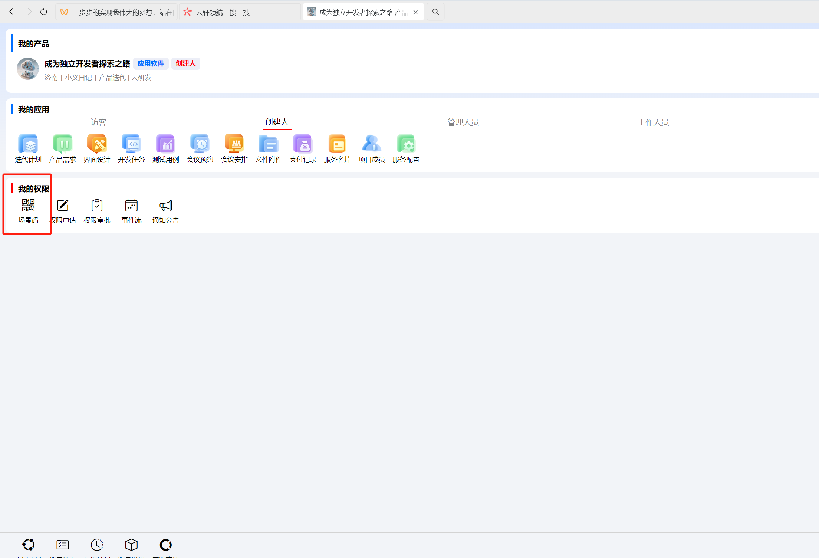Open the 通知公告 megaphone icon

pos(165,206)
